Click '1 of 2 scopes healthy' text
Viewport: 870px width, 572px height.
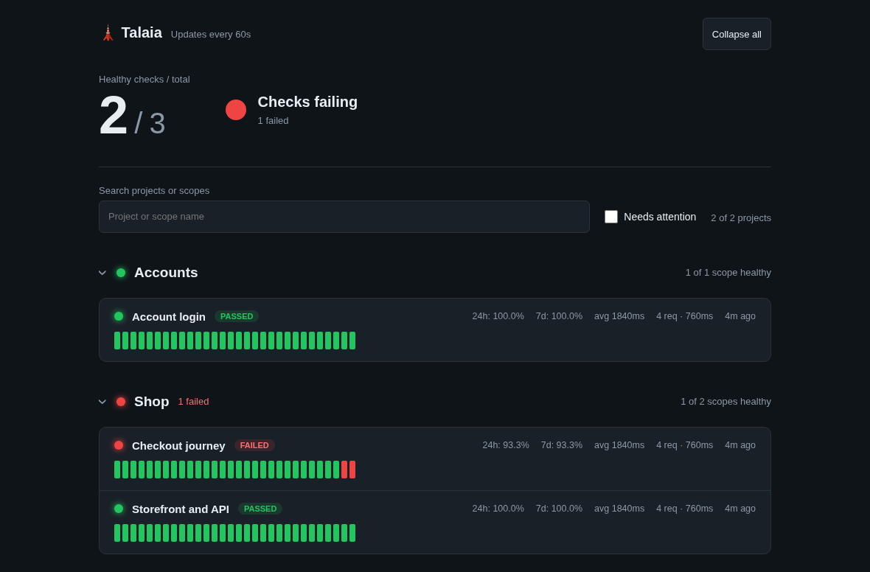click(725, 402)
